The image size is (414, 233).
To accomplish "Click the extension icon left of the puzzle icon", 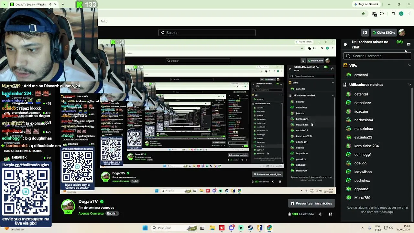I will pos(374,14).
